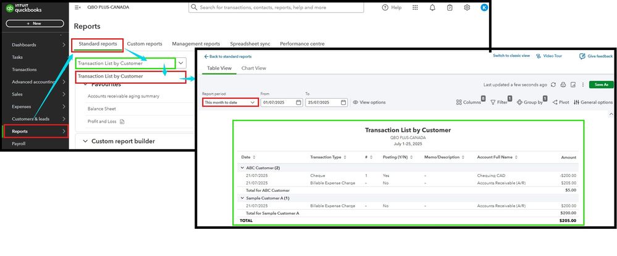Switch to the Management reports tab
Screen dimensions: 617x256
[x=196, y=44]
